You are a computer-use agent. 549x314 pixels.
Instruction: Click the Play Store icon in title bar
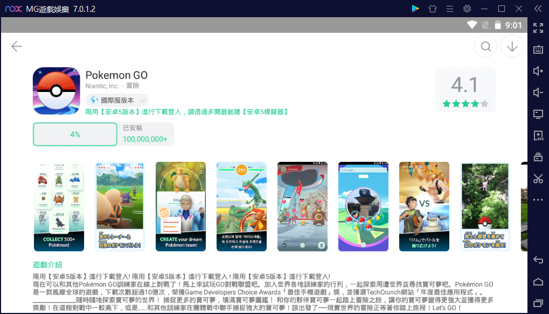(x=415, y=9)
